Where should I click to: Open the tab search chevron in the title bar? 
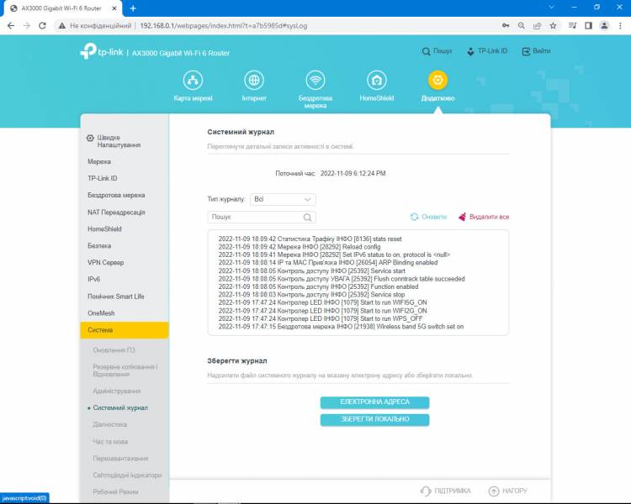(552, 8)
